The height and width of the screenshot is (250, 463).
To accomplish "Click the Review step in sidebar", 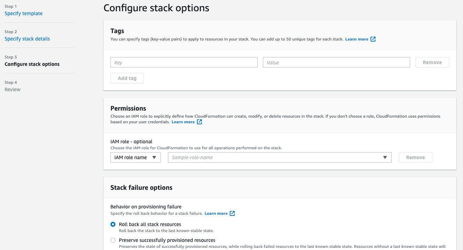I will point(12,89).
